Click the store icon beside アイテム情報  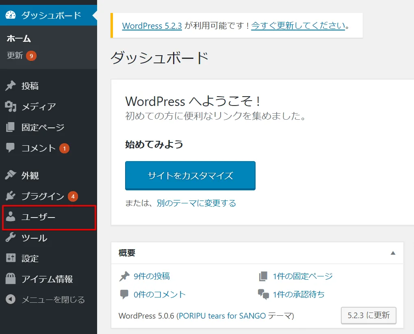click(x=11, y=278)
